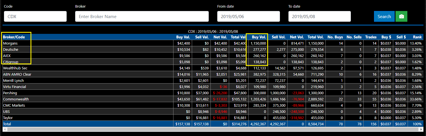
Task: Select the Commonwealth broker row
Action: click(x=213, y=99)
